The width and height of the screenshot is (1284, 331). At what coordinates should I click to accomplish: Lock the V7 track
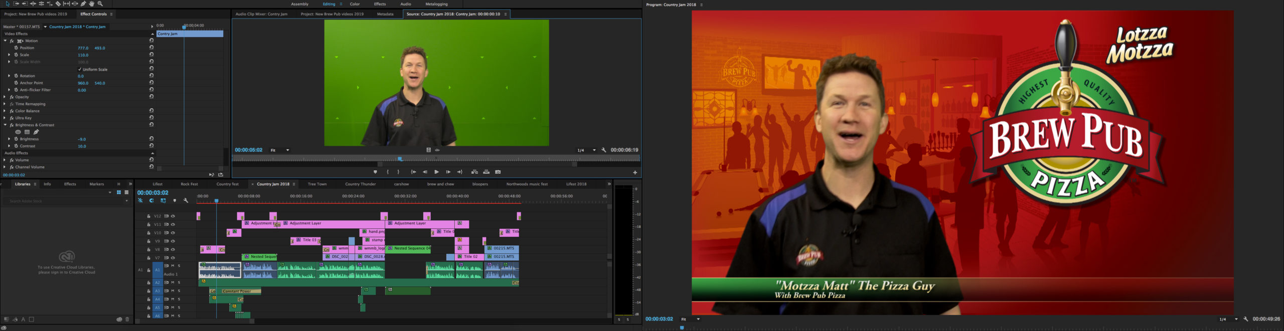[148, 258]
